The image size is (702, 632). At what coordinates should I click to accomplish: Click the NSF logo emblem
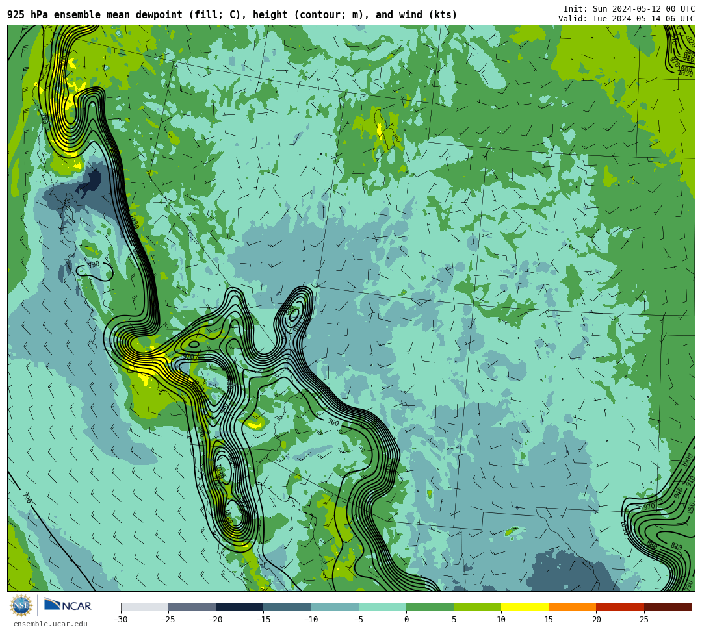(x=21, y=606)
